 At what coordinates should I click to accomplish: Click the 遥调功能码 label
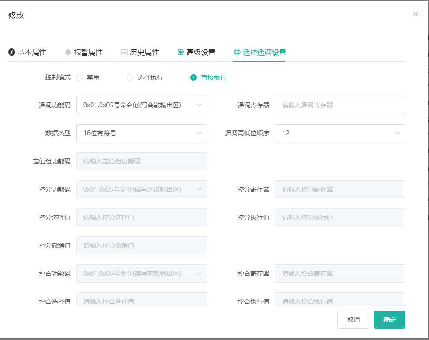click(54, 105)
